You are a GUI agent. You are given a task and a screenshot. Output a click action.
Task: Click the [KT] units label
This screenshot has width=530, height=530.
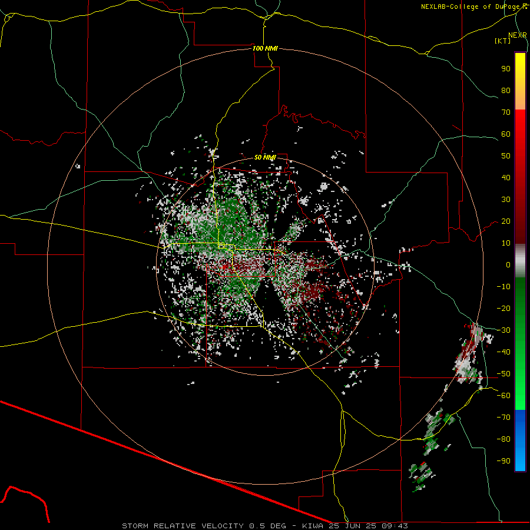click(x=502, y=41)
